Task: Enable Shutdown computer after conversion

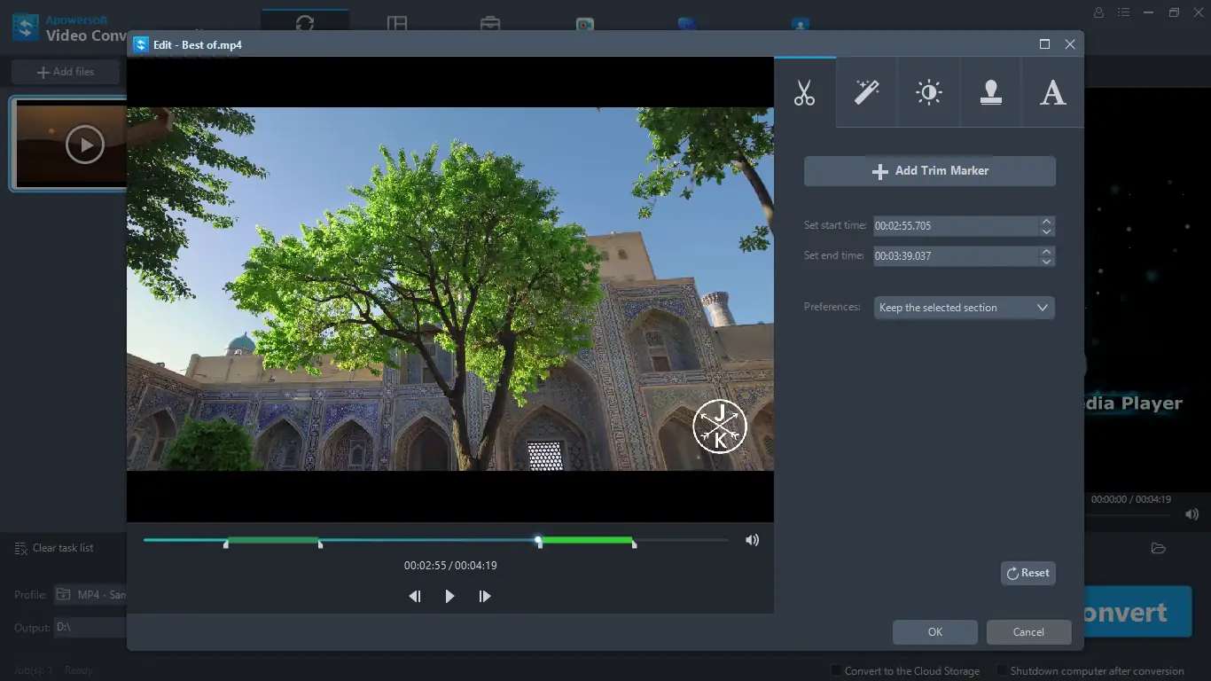Action: [x=1003, y=670]
